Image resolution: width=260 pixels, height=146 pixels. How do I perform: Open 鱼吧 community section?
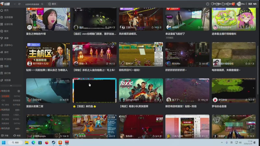click(5, 52)
